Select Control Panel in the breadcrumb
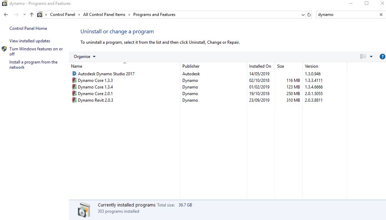The width and height of the screenshot is (386, 220). [63, 15]
